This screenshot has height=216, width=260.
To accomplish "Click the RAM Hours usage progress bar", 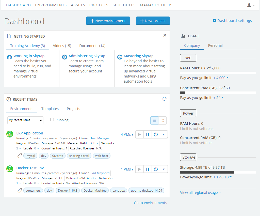I will (x=218, y=73).
